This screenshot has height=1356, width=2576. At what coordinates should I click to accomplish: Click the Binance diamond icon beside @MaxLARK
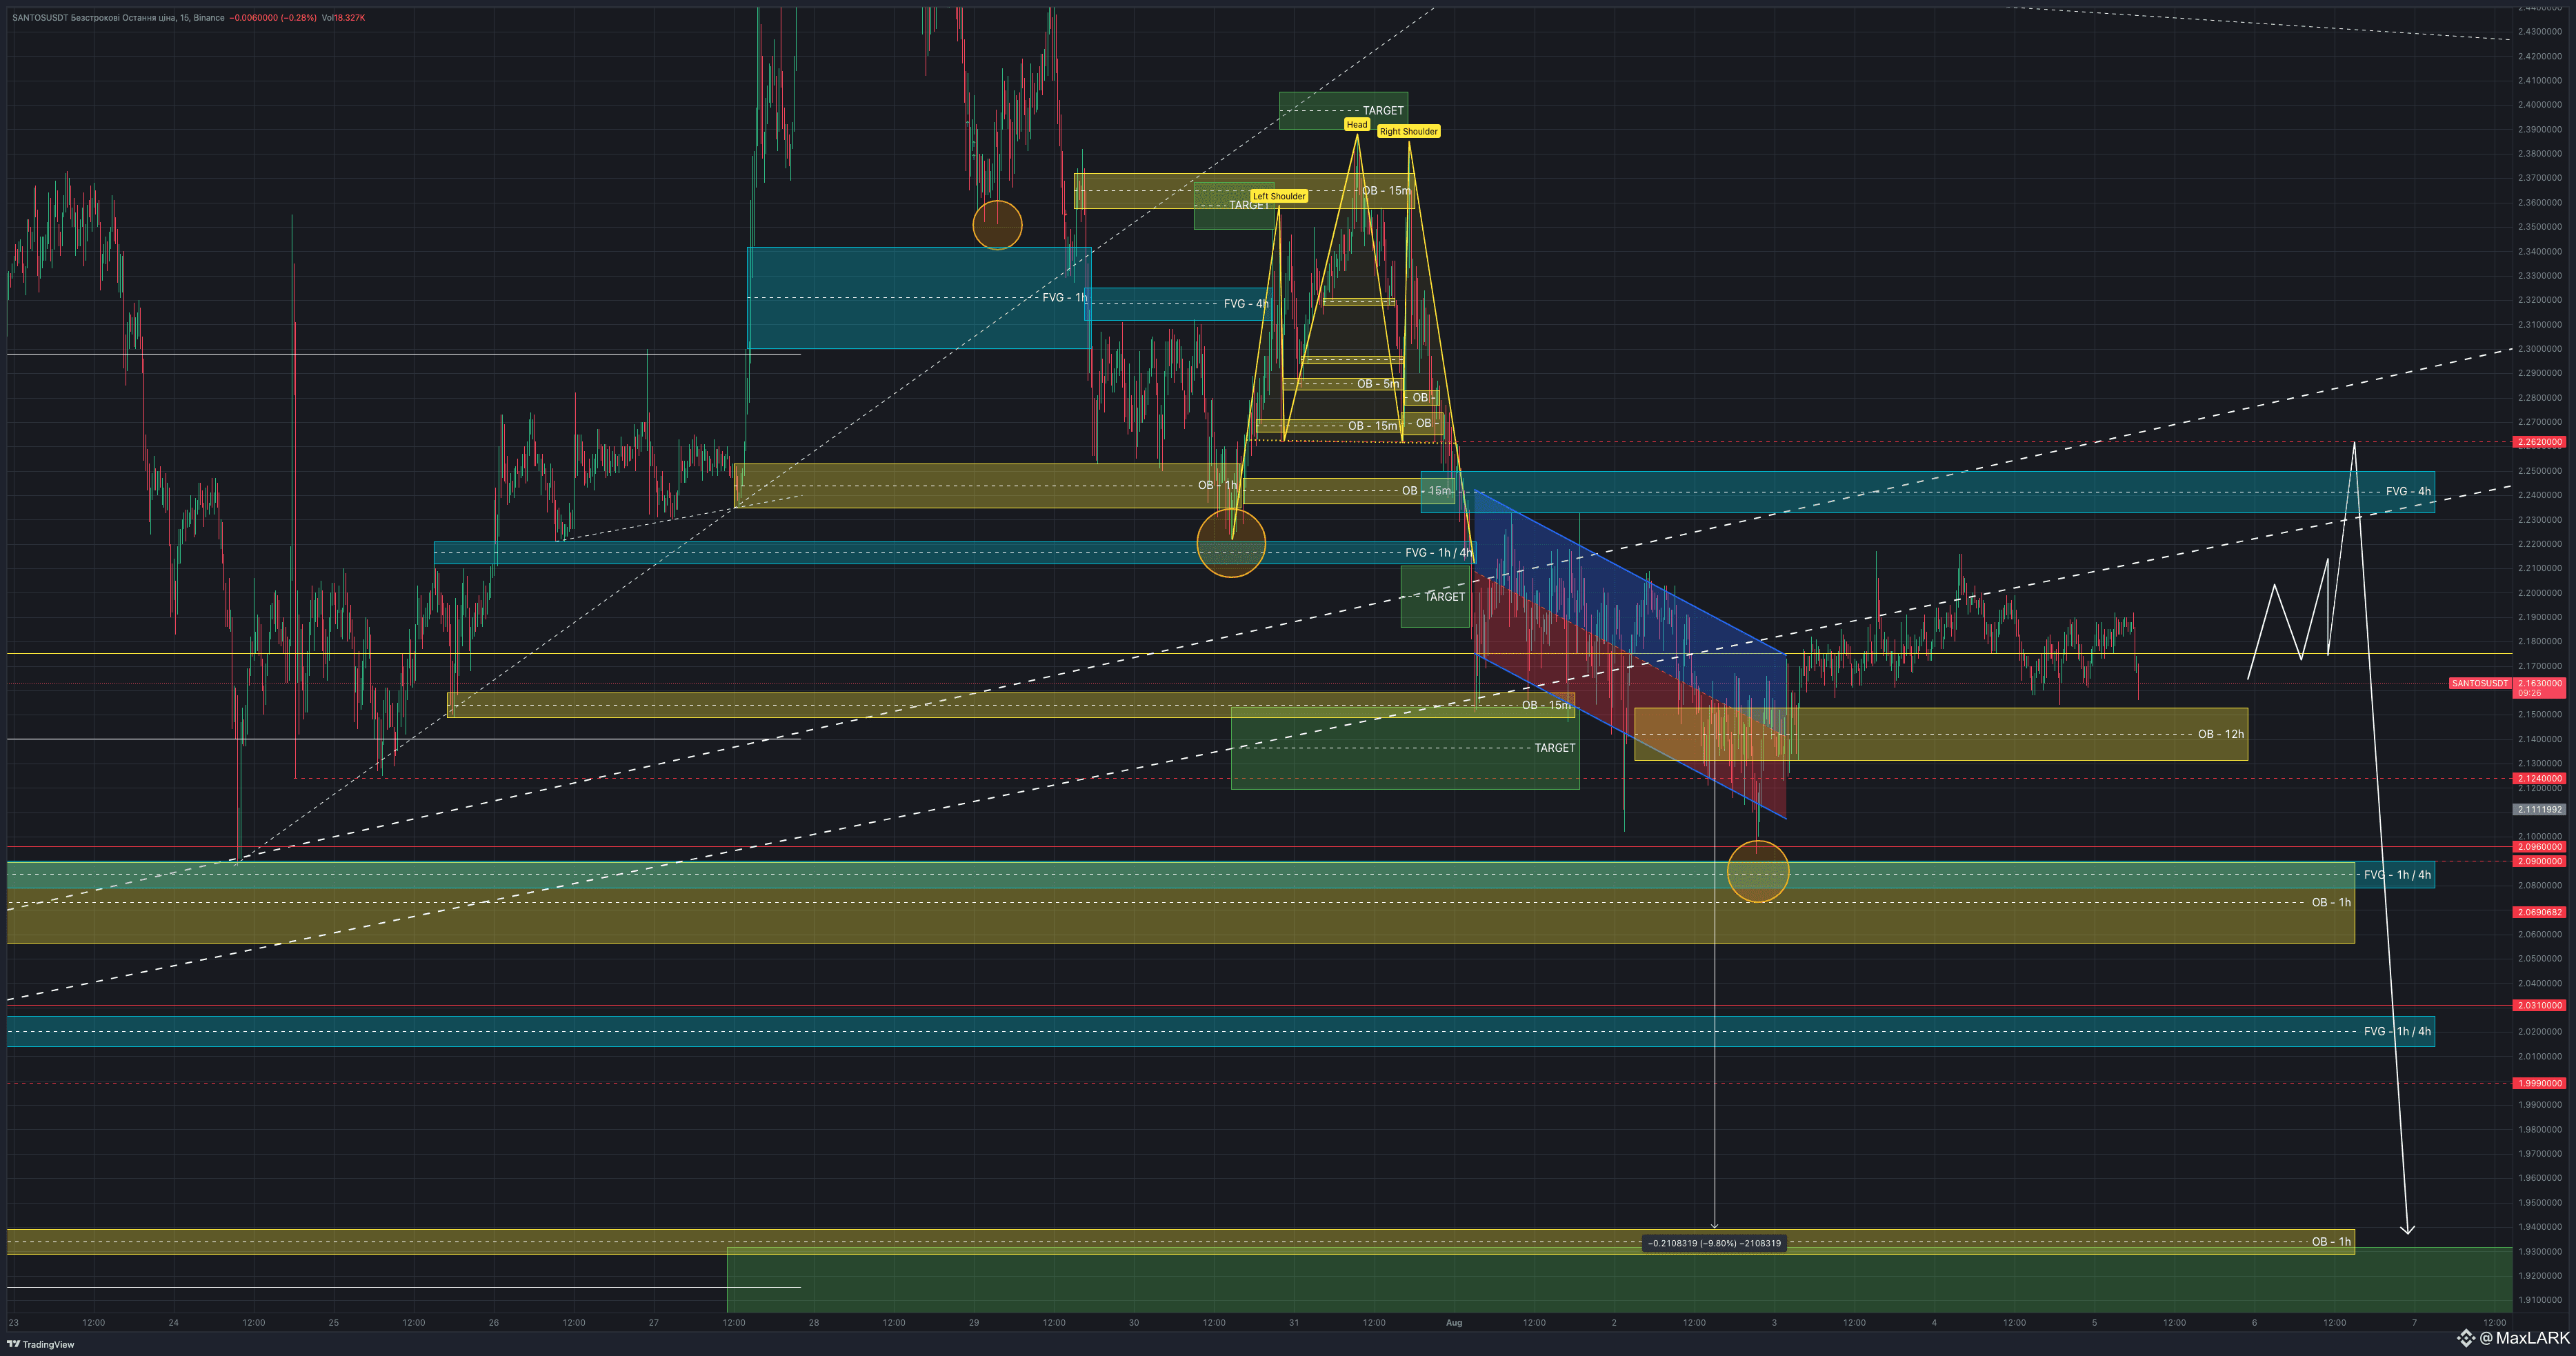click(2466, 1338)
